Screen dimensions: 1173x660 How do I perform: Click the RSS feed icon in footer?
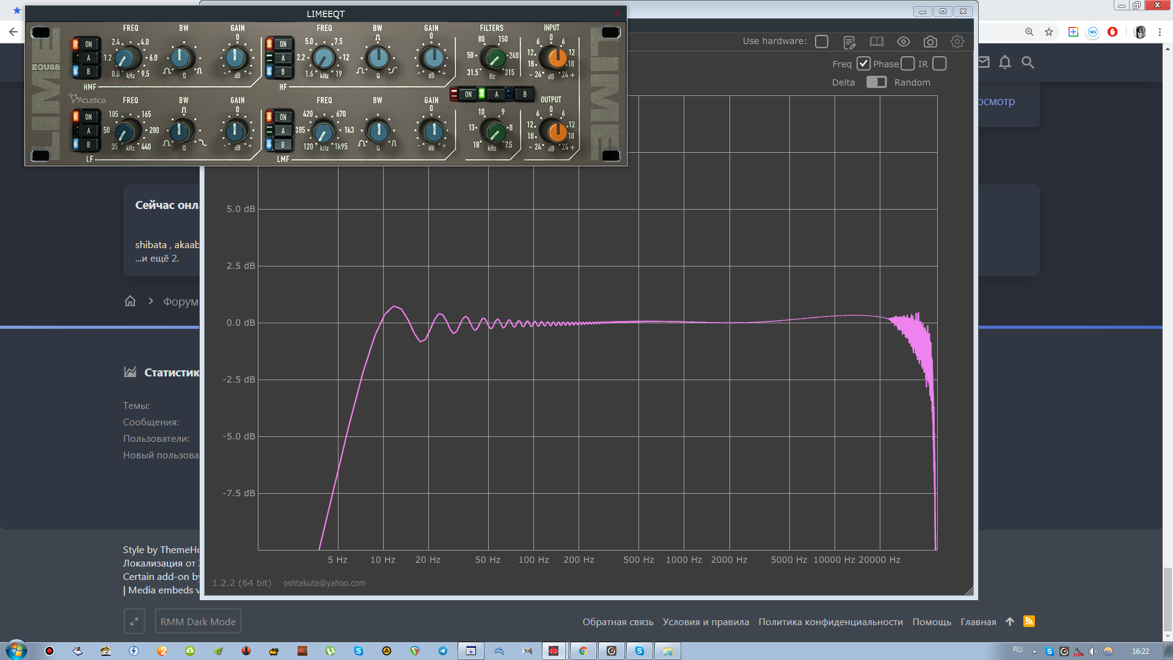pyautogui.click(x=1029, y=621)
